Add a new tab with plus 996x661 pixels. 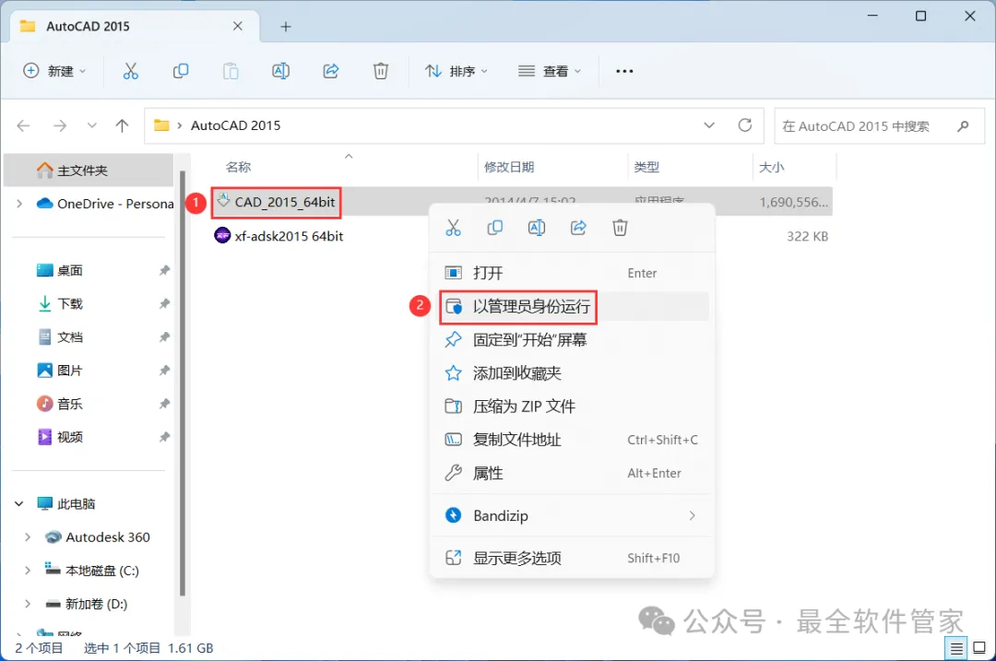pyautogui.click(x=286, y=27)
